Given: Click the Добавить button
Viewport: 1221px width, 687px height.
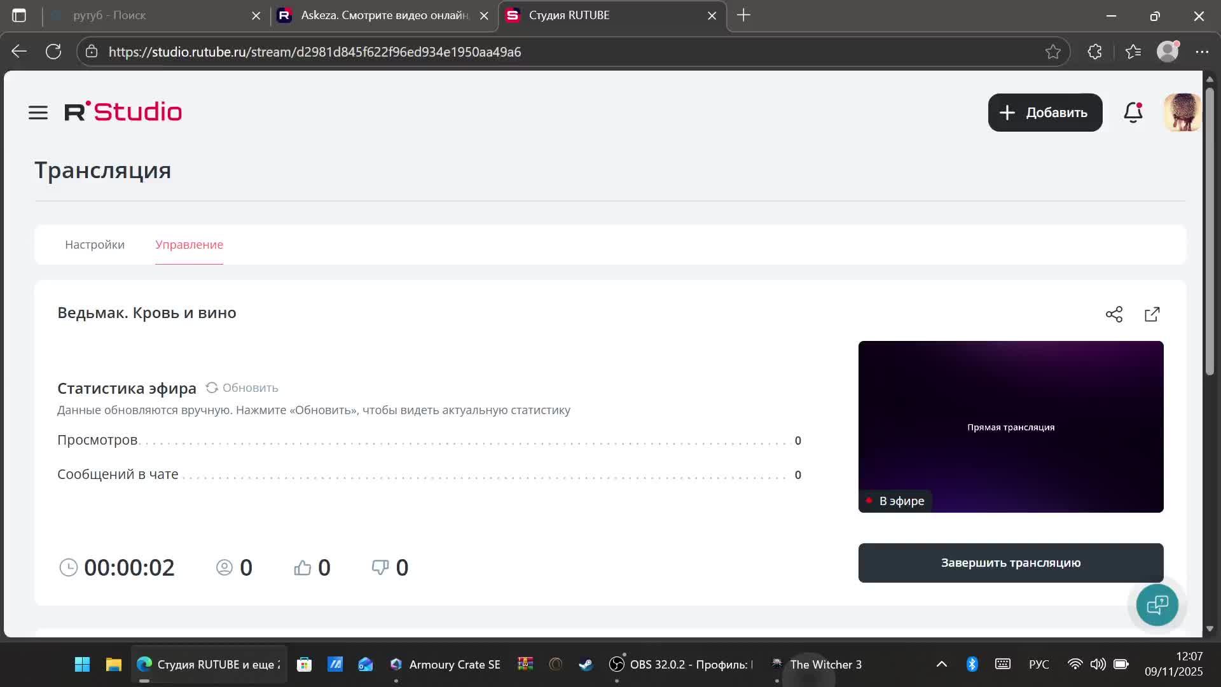Looking at the screenshot, I should pyautogui.click(x=1045, y=113).
